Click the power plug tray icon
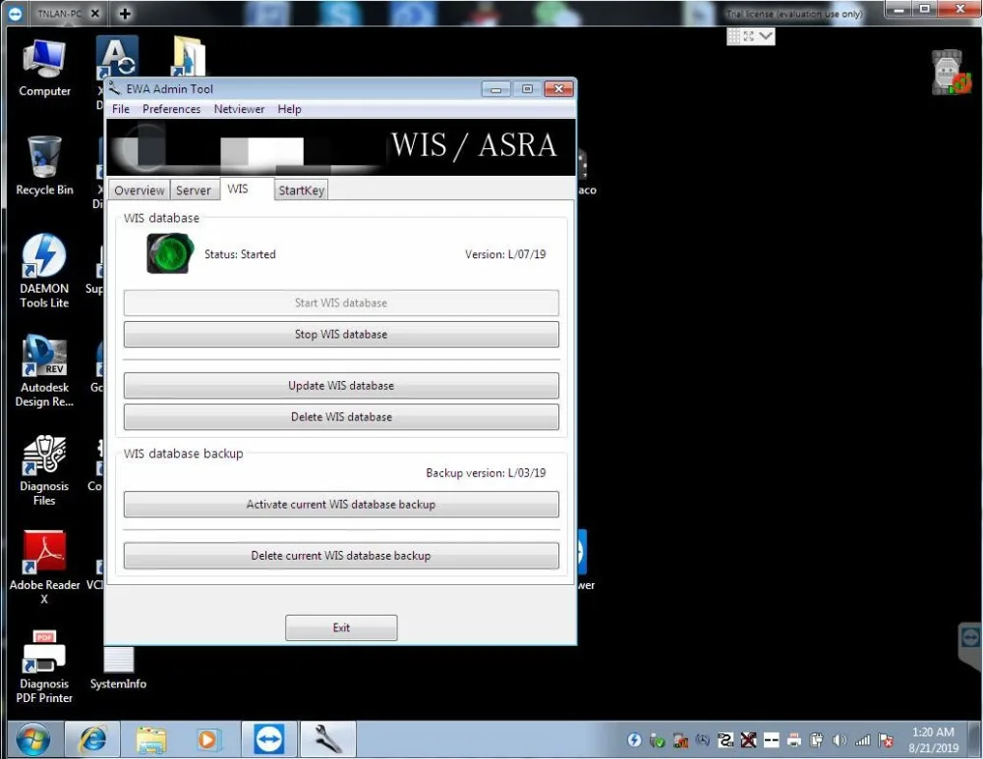This screenshot has height=759, width=983. pyautogui.click(x=816, y=740)
